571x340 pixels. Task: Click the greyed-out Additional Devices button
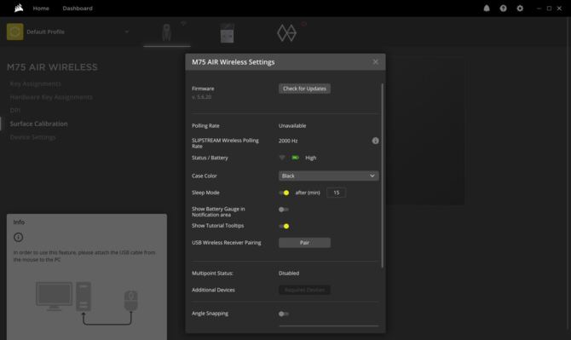(304, 290)
